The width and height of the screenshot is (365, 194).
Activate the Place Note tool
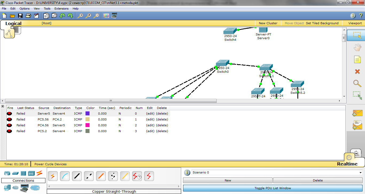(x=357, y=59)
